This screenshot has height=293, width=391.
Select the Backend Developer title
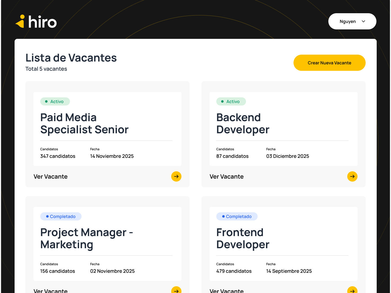click(243, 124)
